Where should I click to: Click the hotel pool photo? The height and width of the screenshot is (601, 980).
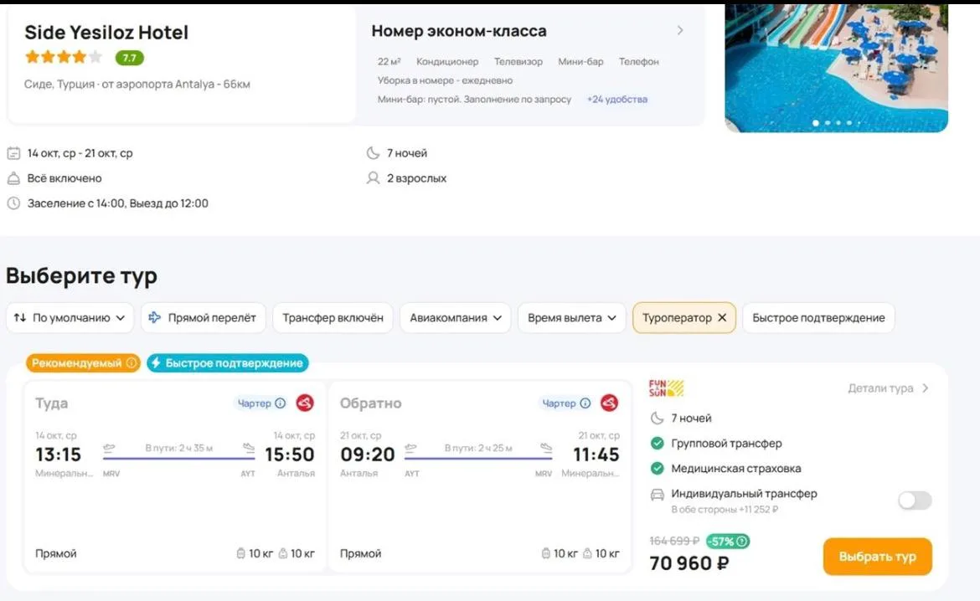(836, 68)
